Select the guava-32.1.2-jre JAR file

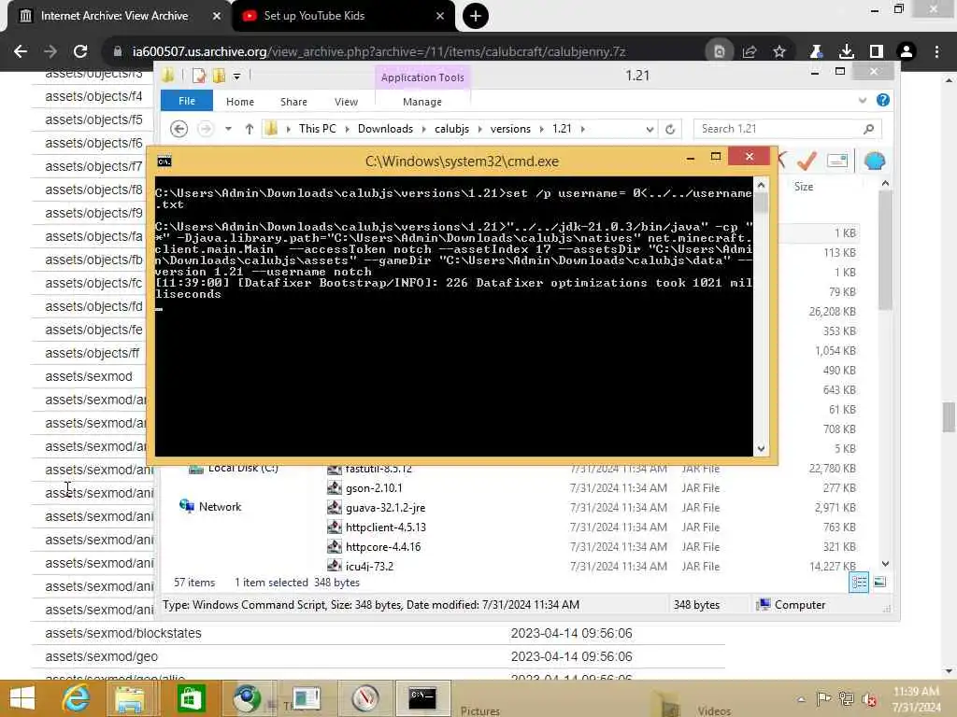click(x=385, y=507)
